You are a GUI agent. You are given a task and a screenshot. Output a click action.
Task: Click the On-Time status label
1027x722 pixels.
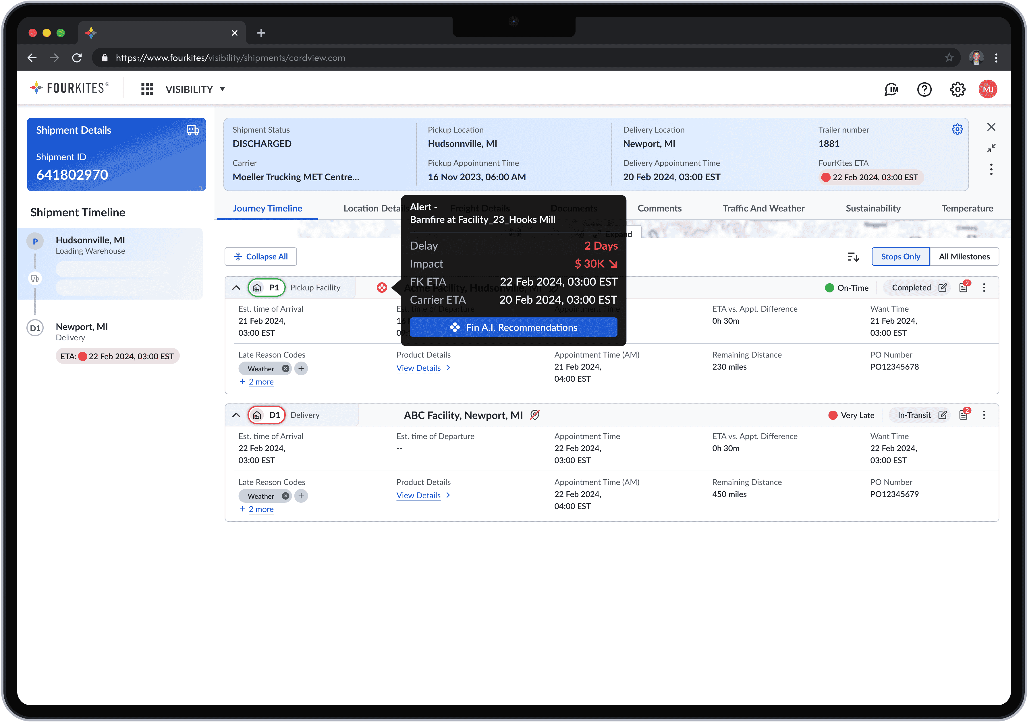pos(847,288)
